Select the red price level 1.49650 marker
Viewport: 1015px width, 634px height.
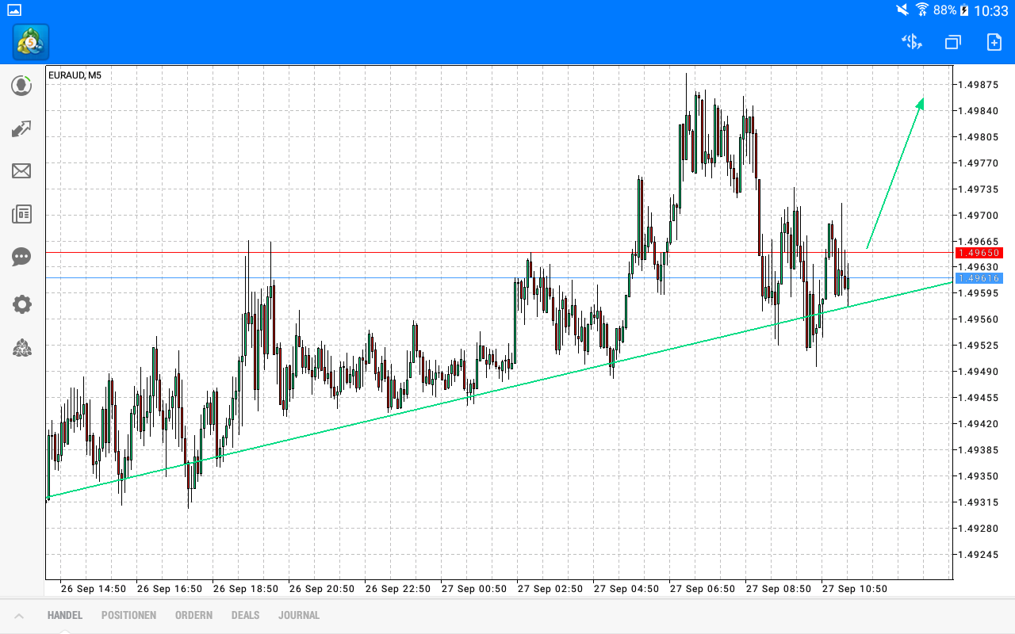click(978, 253)
